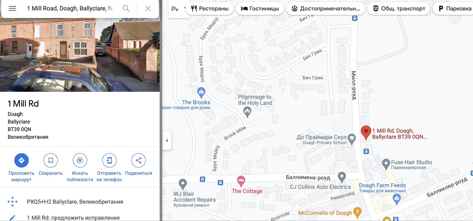473x221 pixels.
Task: Clear the search with the X icon
Action: 148,9
